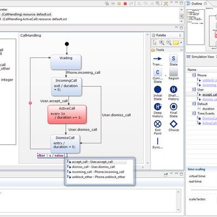Pin the Tools drawer open
This screenshot has width=217, height=217.
coord(181,50)
